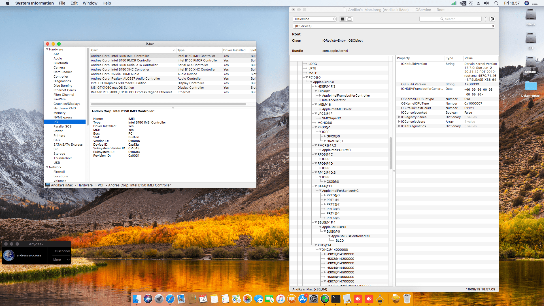The image size is (544, 306).
Task: Click the NVIDIA menu bar icon
Action: coord(463,3)
